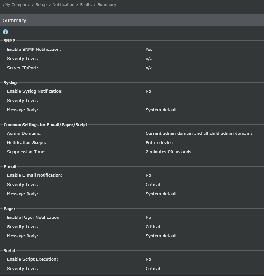Click the blue information icon under Summary
This screenshot has width=264, height=276.
pos(5,32)
